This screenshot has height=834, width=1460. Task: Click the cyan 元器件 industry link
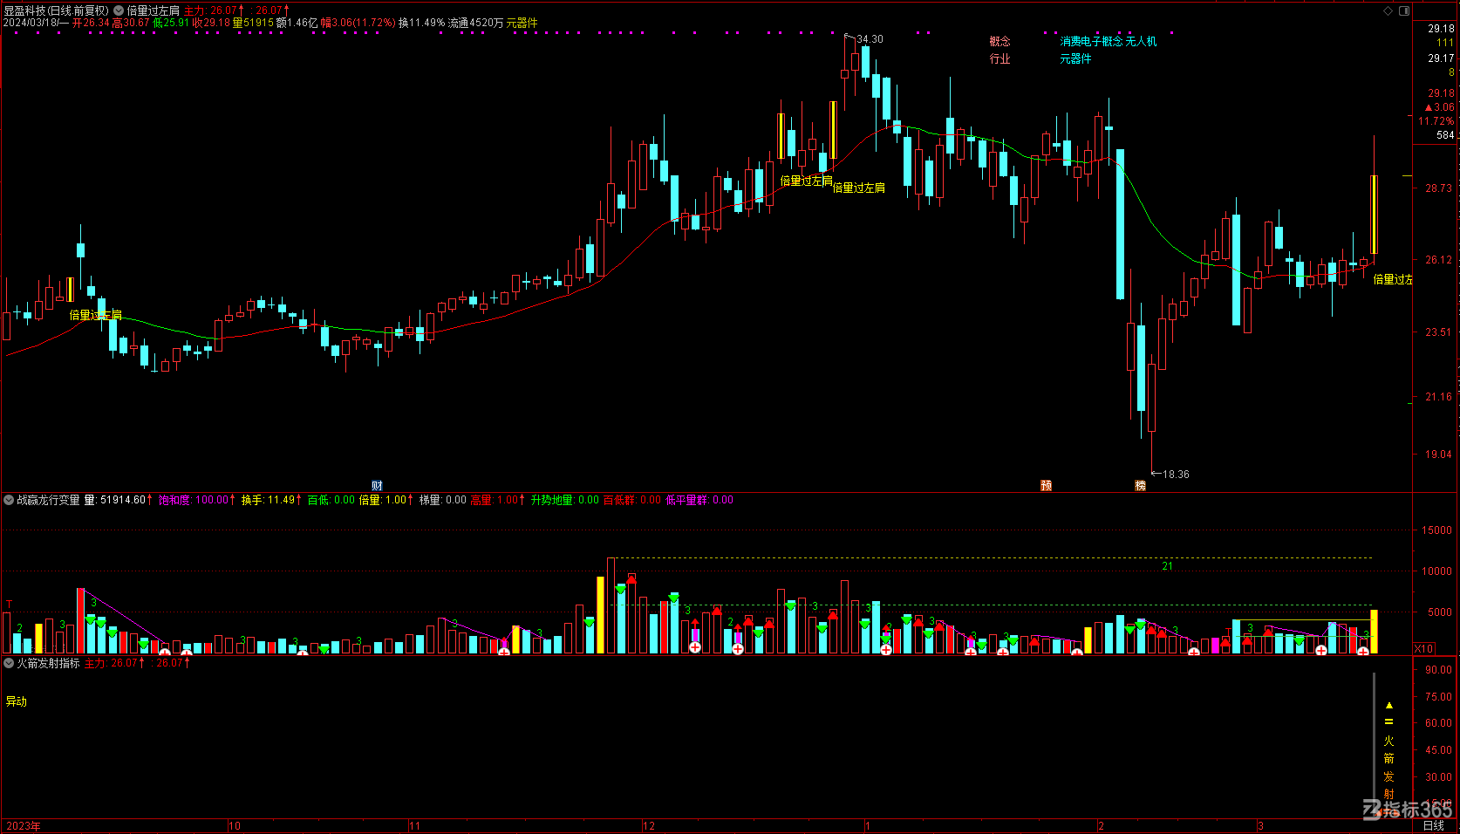pyautogui.click(x=1075, y=58)
